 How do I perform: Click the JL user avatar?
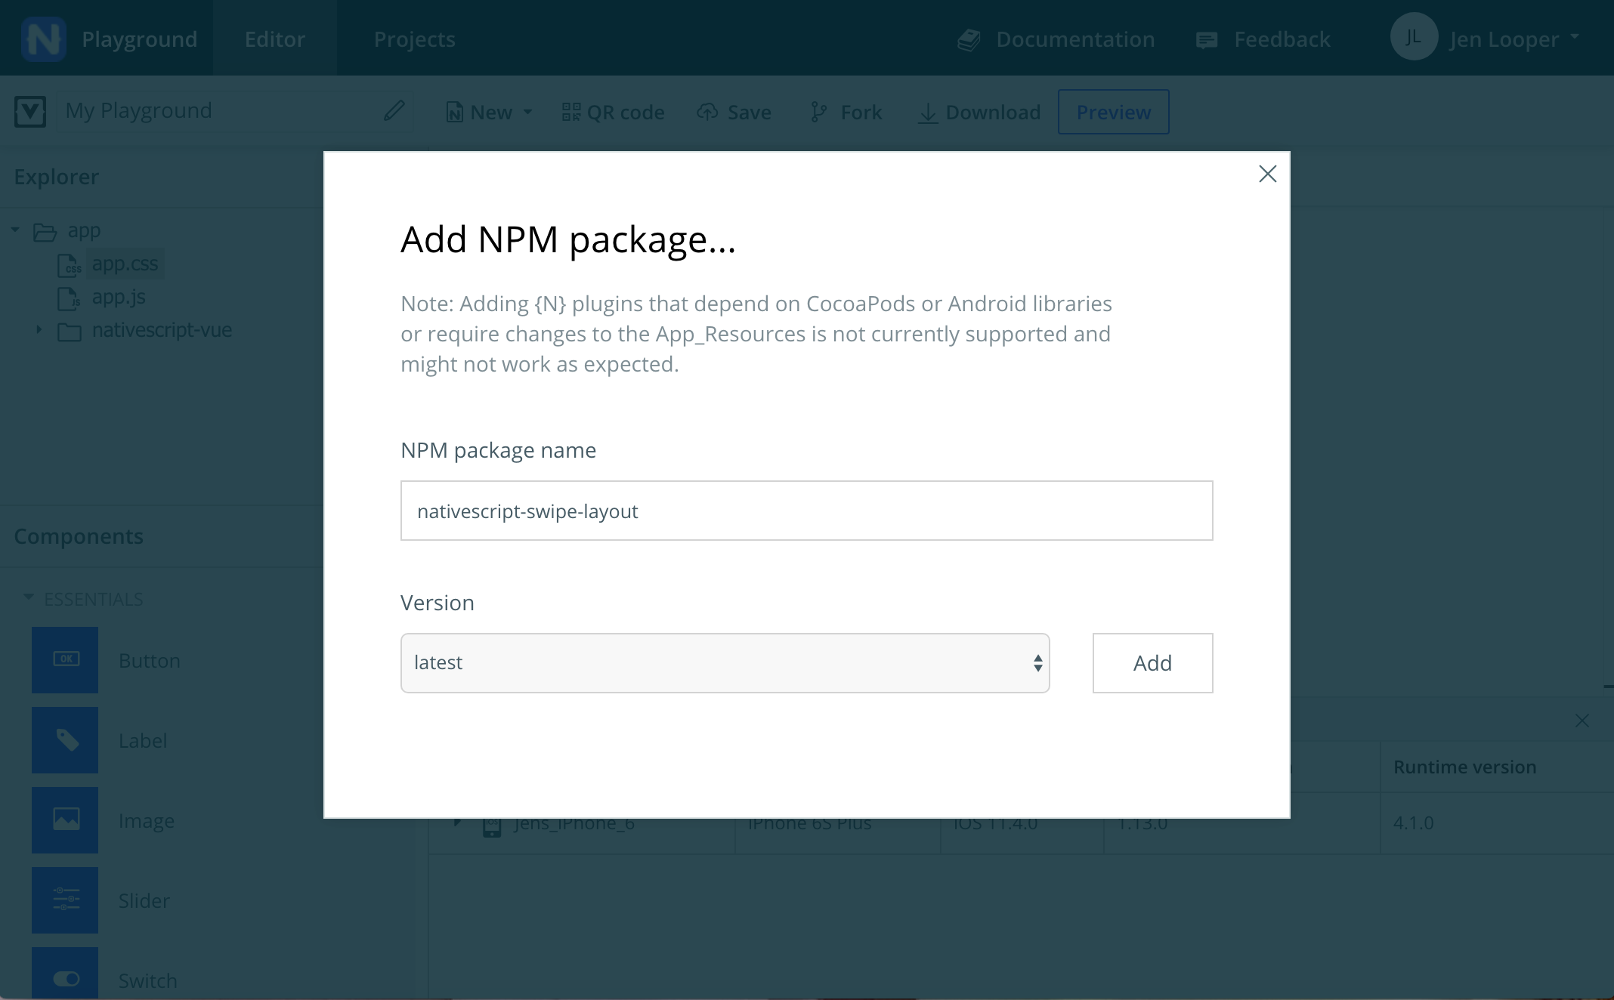[1413, 36]
